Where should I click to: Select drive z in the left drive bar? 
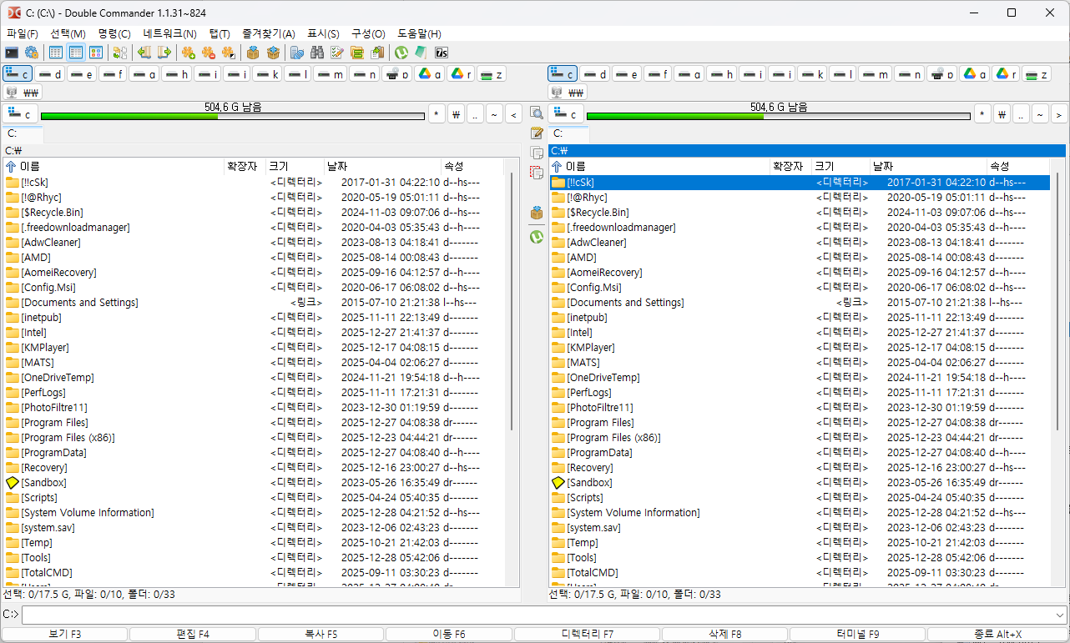[492, 73]
